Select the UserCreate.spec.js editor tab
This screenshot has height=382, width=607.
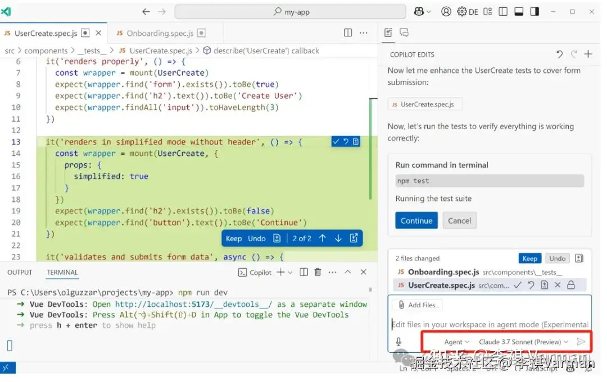[x=46, y=33]
